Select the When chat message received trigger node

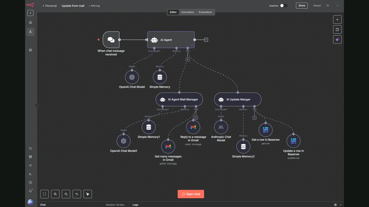coord(111,40)
